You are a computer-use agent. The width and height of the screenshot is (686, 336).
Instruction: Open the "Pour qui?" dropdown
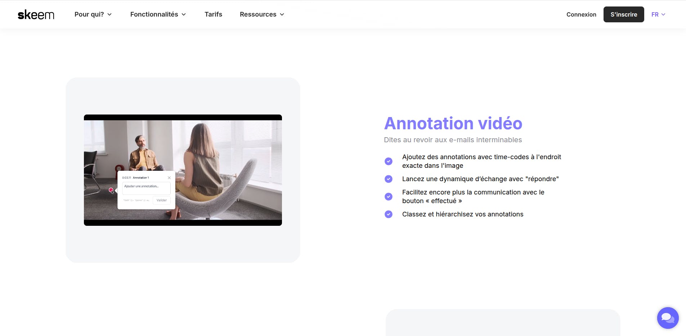[93, 14]
